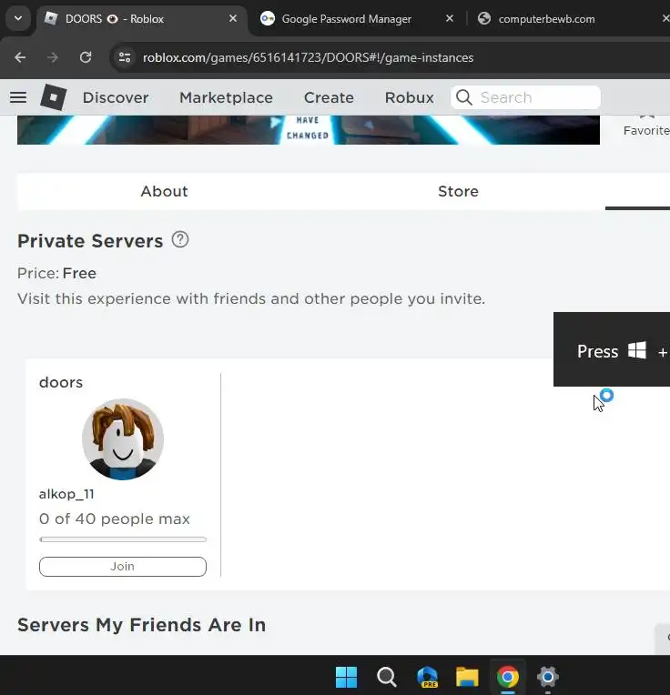Open Settings gear from the taskbar

(548, 677)
